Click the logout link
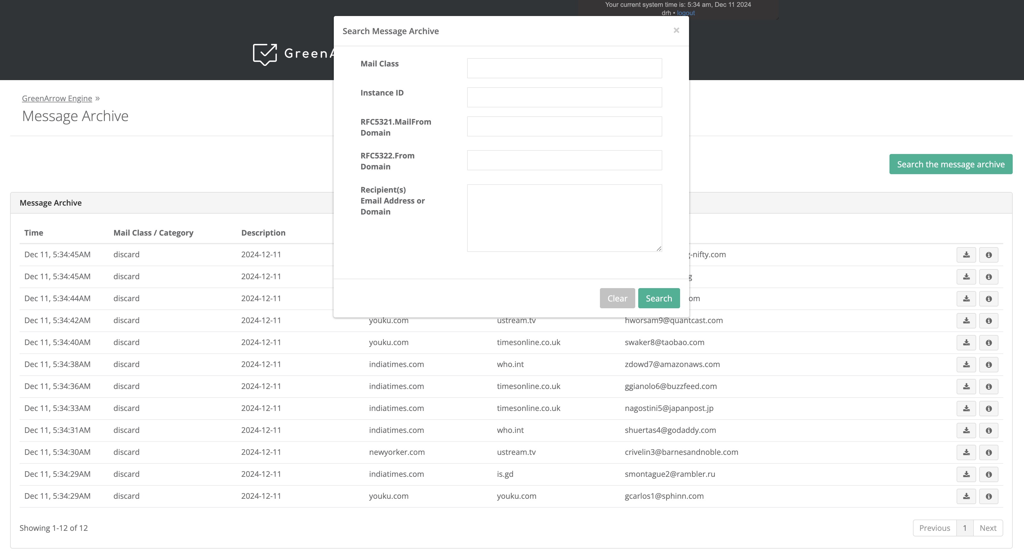Image resolution: width=1024 pixels, height=559 pixels. pyautogui.click(x=686, y=13)
